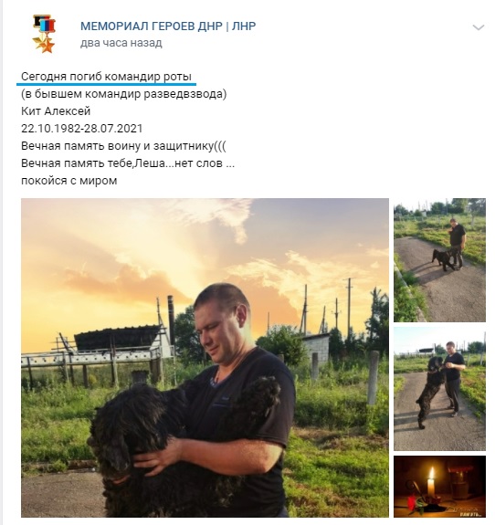This screenshot has height=525, width=495.
Task: Click the candle flame in bottom thumbnail
Action: pos(432,474)
